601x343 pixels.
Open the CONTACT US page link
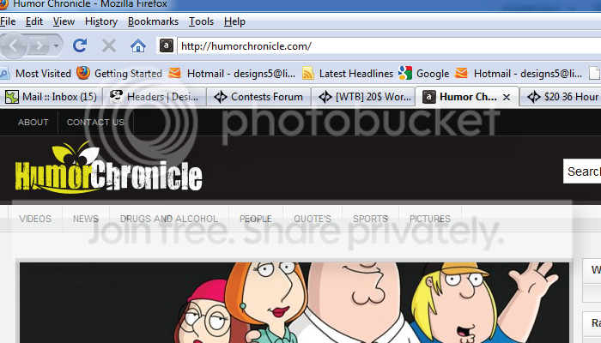point(95,122)
